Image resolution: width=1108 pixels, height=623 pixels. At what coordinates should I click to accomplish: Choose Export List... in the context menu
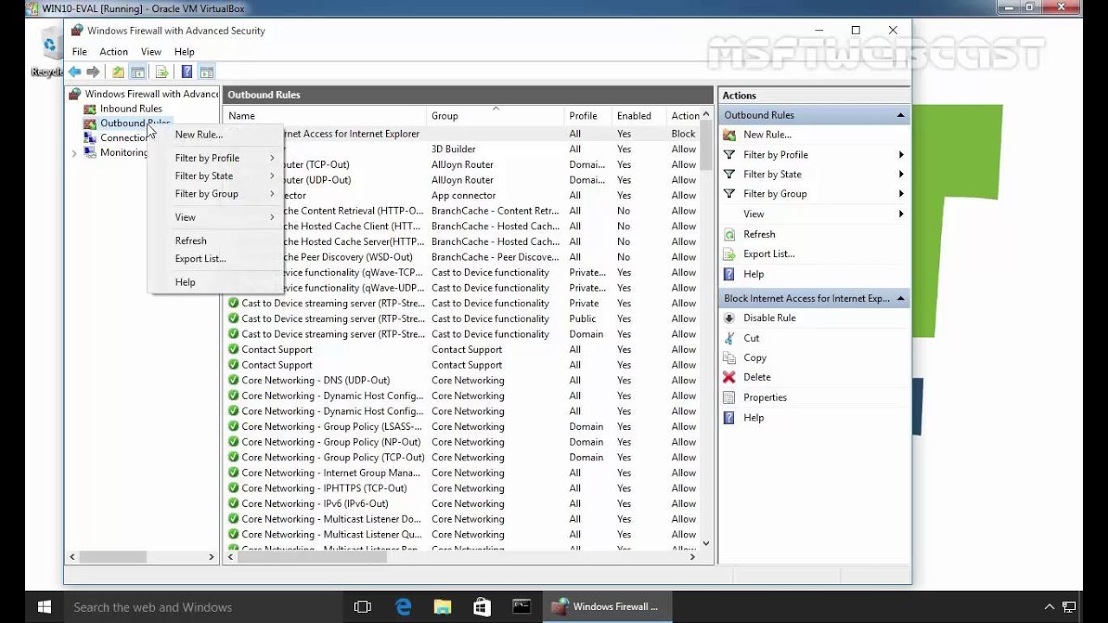click(216, 259)
